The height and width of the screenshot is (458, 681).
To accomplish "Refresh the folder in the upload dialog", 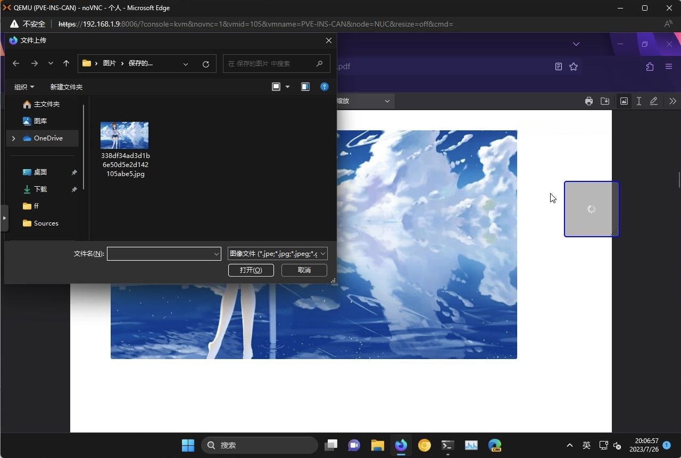I will pos(206,64).
